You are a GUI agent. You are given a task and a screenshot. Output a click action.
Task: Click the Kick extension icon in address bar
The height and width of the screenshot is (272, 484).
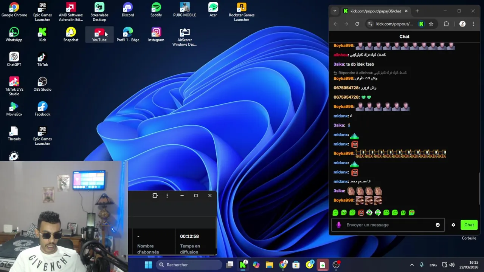(421, 24)
